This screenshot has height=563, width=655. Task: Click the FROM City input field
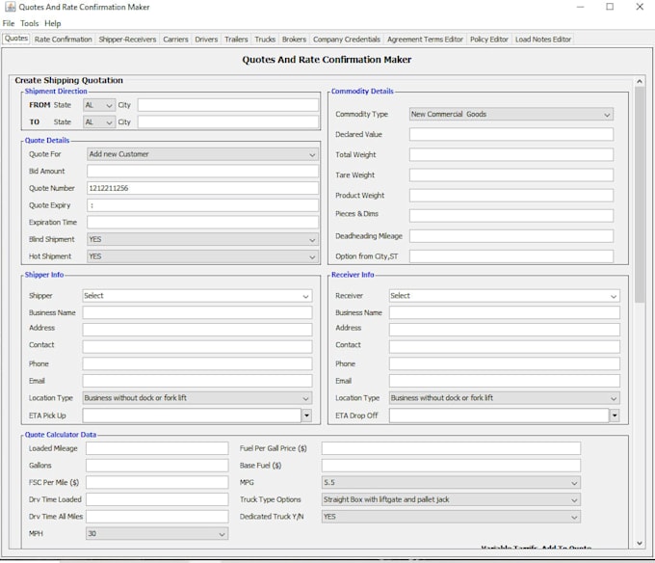(x=228, y=105)
